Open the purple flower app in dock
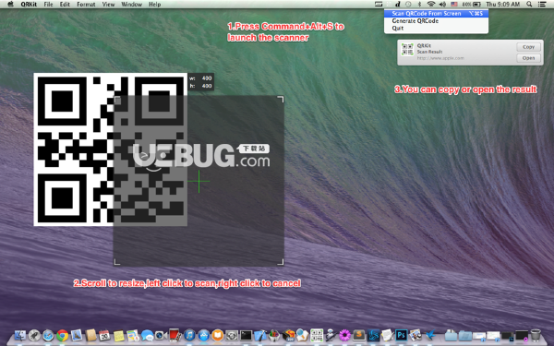Viewport: 554px width, 346px height. click(344, 336)
